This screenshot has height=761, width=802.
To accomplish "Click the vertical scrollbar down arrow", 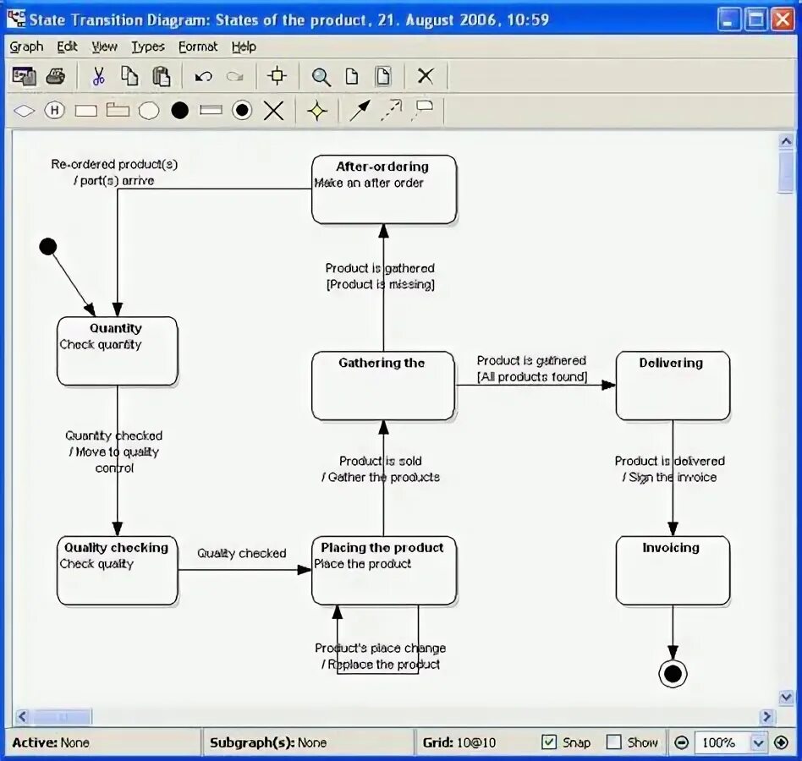I will (x=786, y=697).
